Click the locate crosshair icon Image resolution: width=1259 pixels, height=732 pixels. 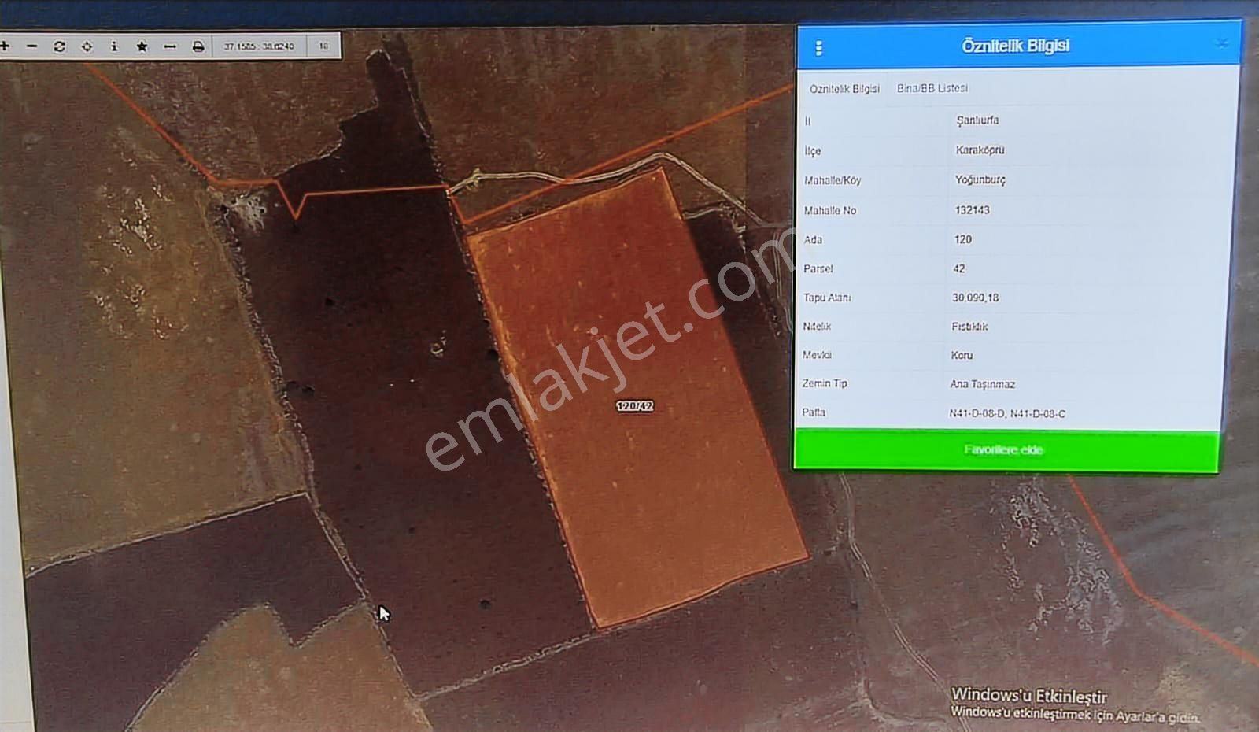[x=87, y=46]
